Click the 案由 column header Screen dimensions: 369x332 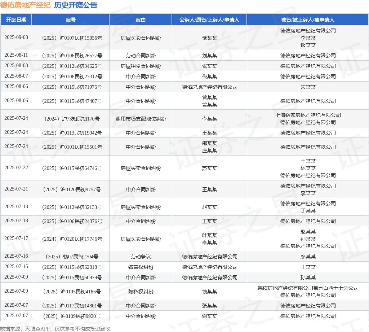141,20
